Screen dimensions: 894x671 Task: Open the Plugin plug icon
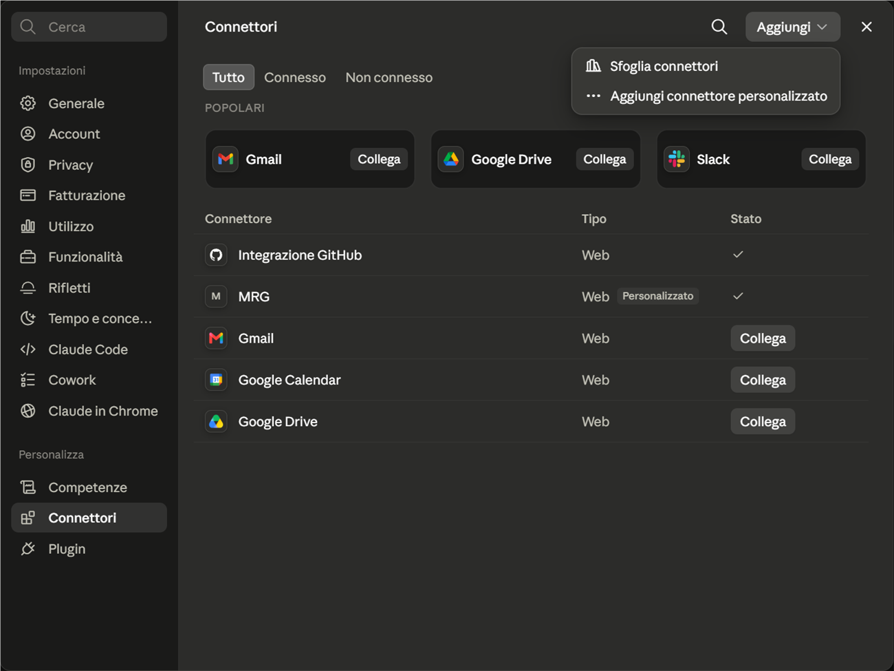(x=28, y=549)
